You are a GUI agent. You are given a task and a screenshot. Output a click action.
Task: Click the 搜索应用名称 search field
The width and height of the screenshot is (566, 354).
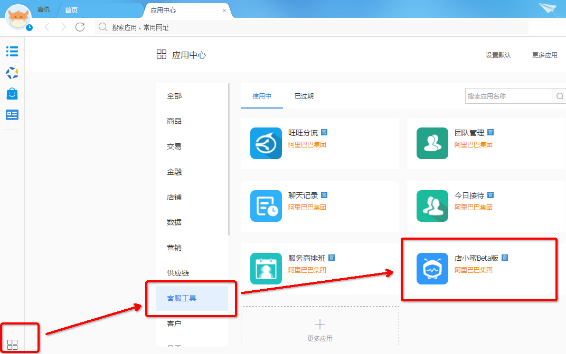508,96
